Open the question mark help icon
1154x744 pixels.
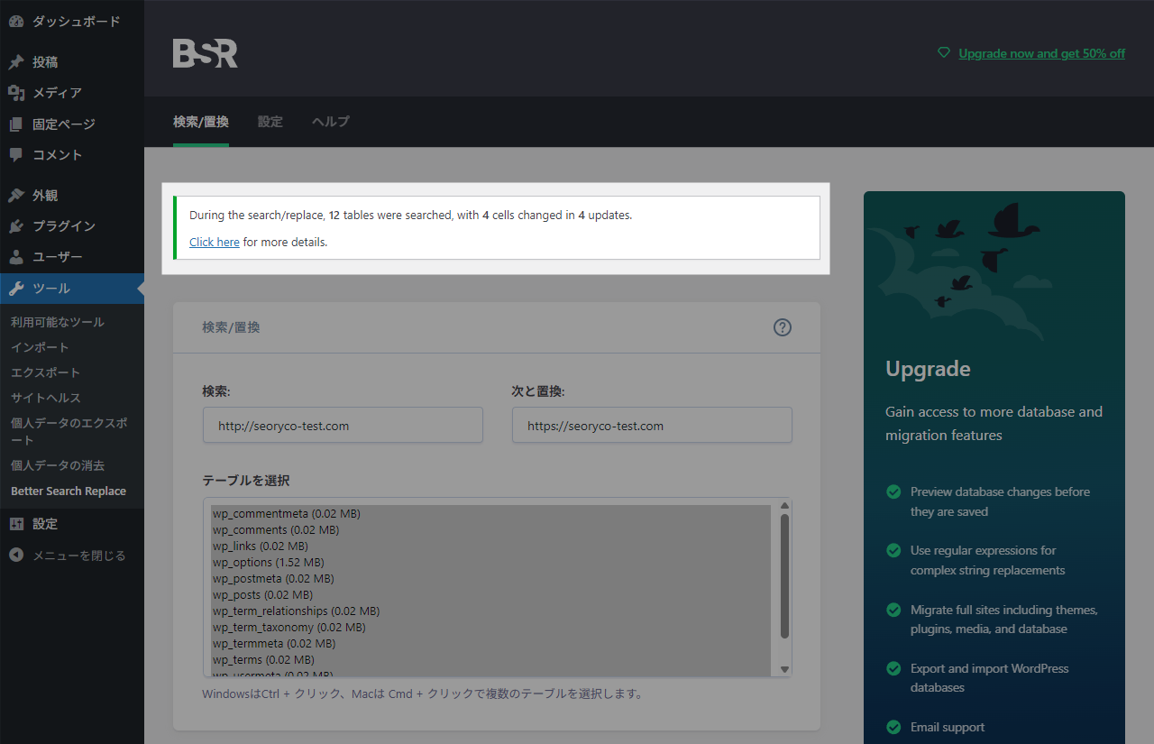tap(783, 327)
